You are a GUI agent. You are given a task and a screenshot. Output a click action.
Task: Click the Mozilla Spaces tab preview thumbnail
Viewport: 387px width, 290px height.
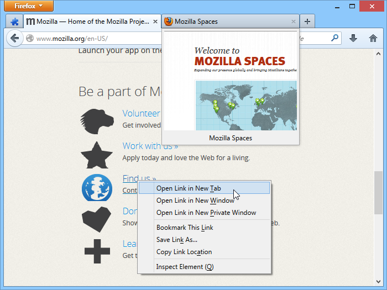click(231, 81)
